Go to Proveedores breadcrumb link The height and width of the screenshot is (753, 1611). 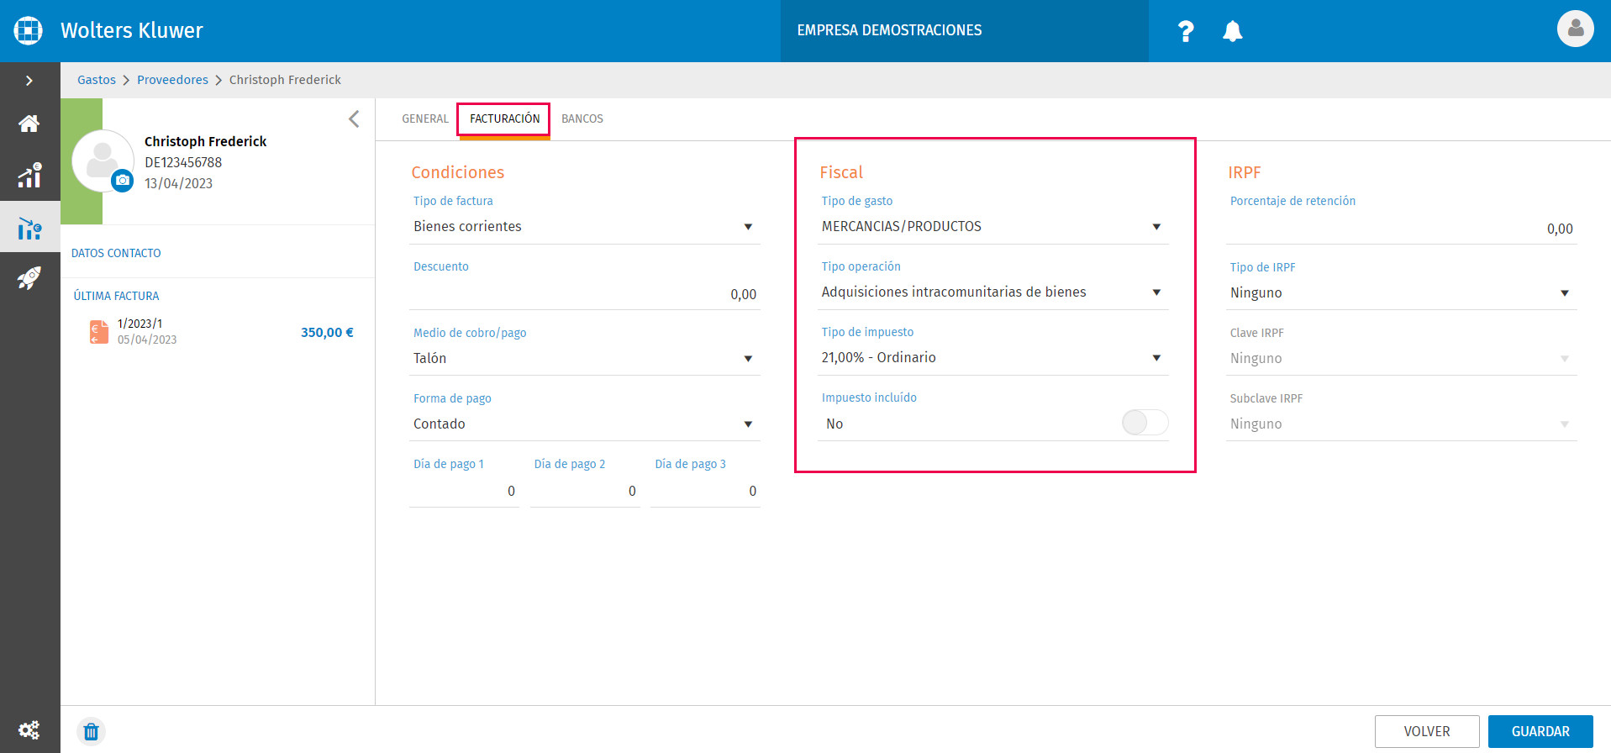[x=172, y=80]
